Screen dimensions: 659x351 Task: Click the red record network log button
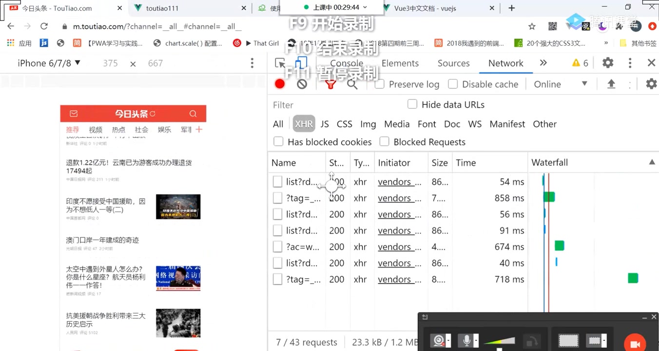tap(280, 84)
